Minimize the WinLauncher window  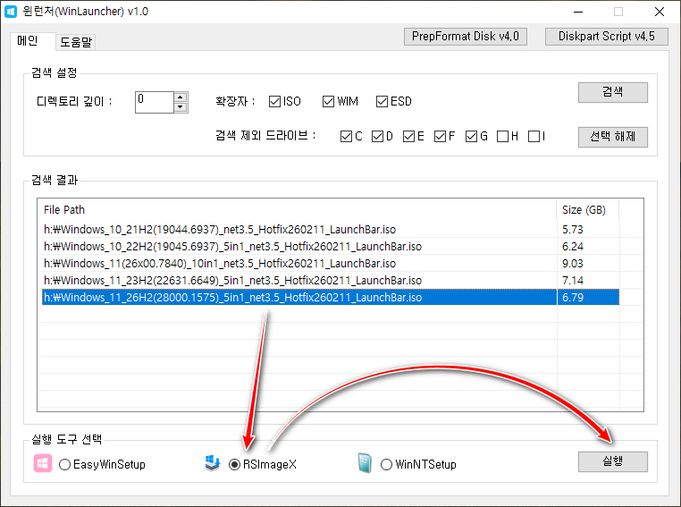577,12
